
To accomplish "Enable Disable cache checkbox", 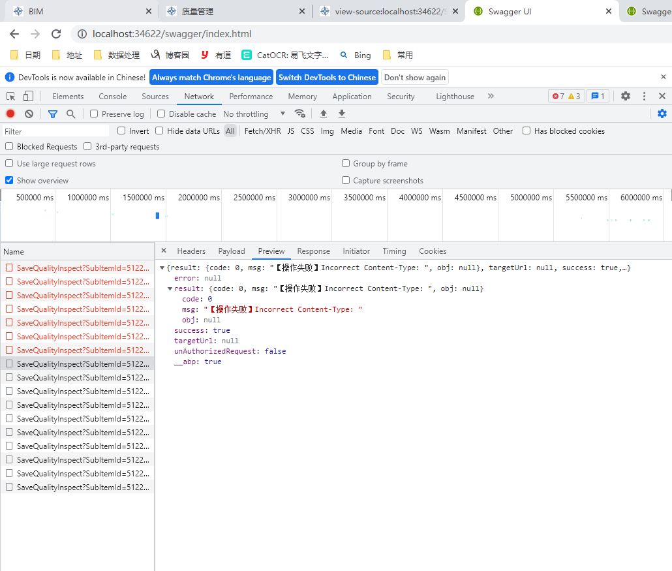I will tap(161, 114).
